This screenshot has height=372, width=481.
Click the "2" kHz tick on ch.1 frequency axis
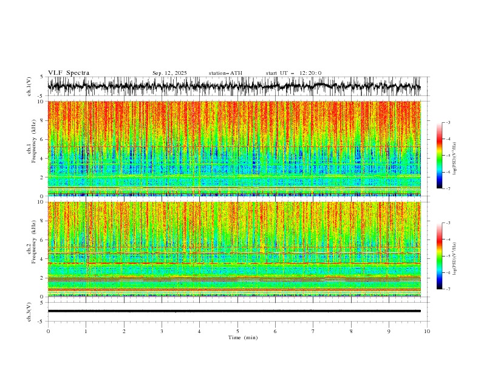[43, 177]
